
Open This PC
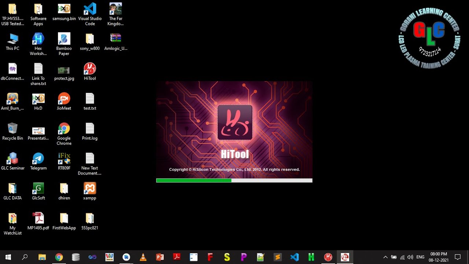[12, 41]
